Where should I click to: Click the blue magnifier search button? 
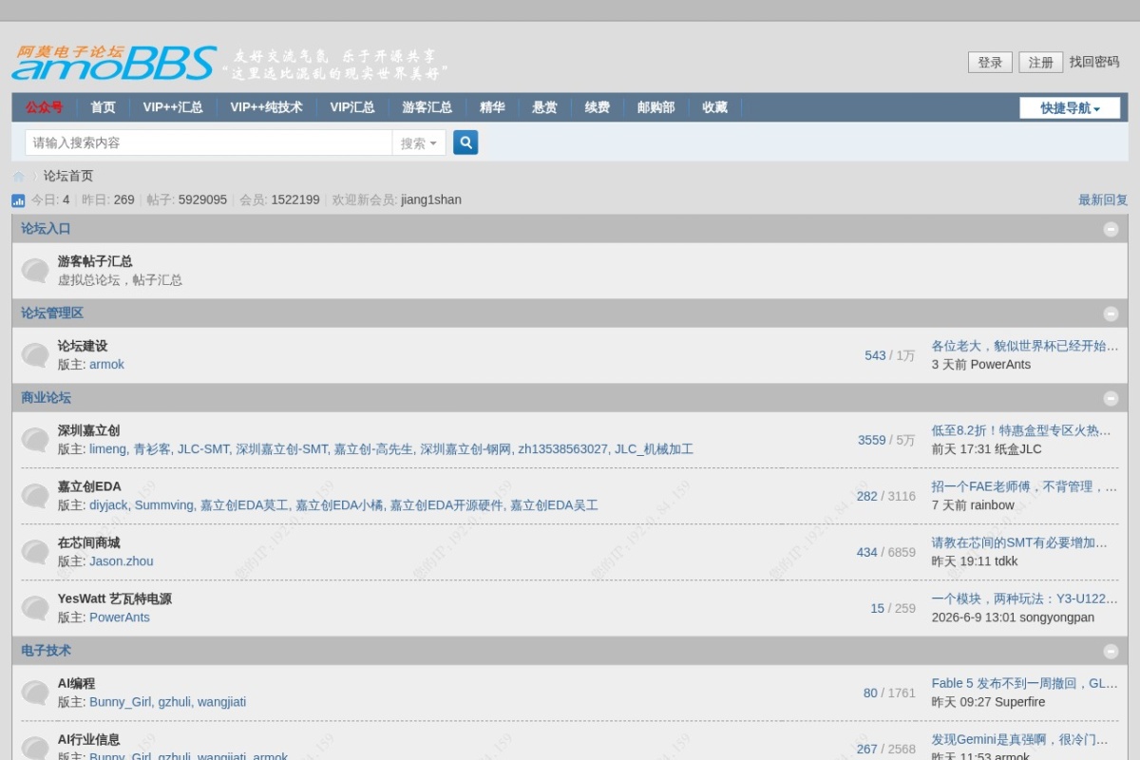[x=465, y=142]
